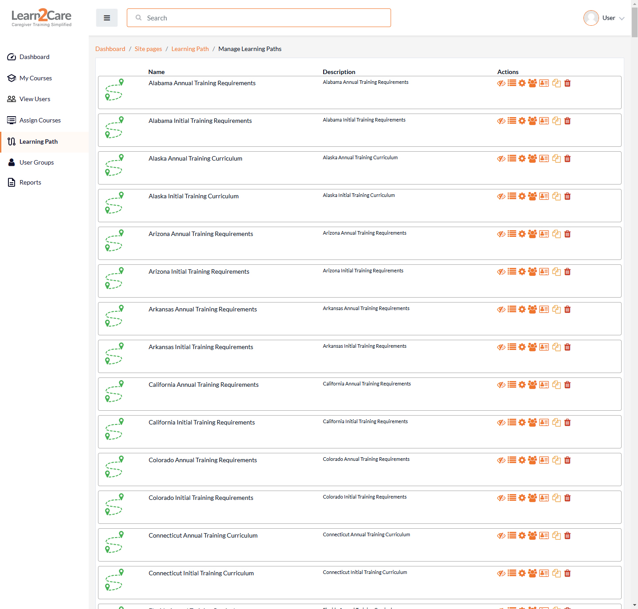Copy the Connecticut Annual Training Curriculum path

point(556,536)
